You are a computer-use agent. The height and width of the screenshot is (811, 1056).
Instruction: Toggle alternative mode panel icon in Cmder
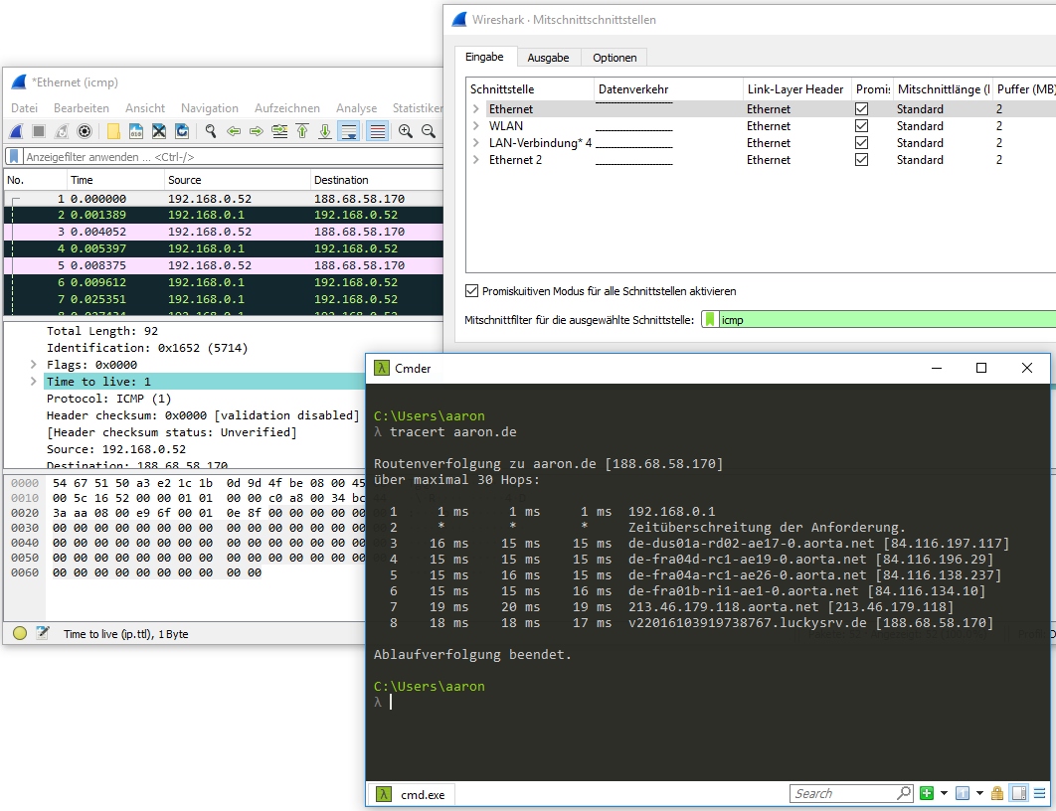coord(1019,793)
